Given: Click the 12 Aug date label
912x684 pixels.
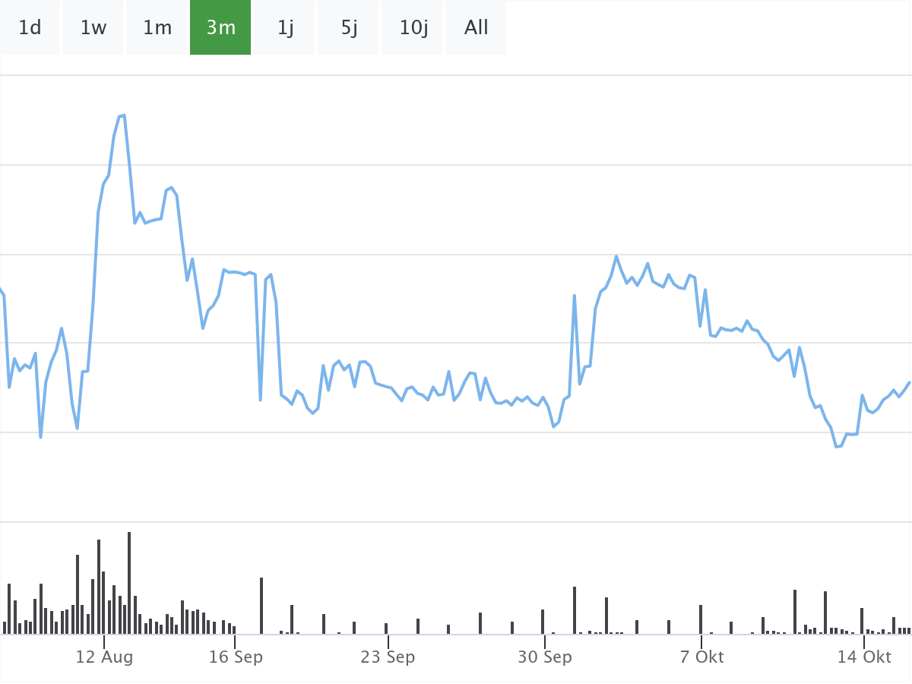Looking at the screenshot, I should pyautogui.click(x=104, y=657).
